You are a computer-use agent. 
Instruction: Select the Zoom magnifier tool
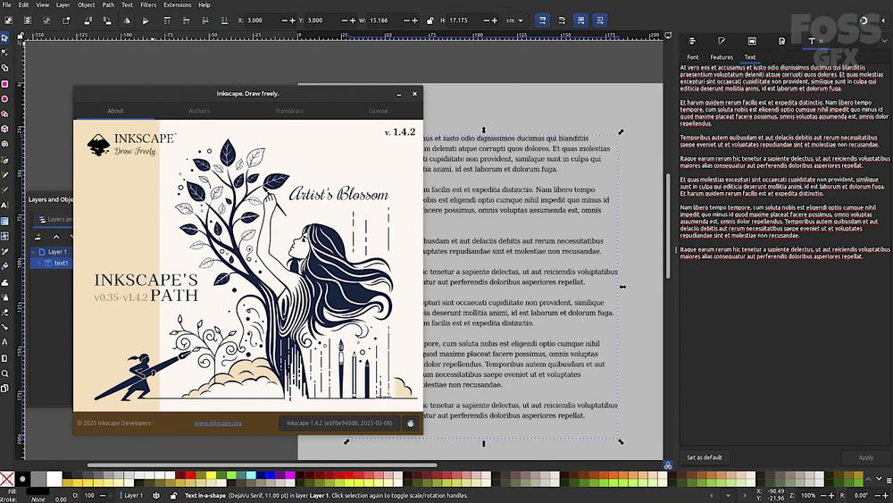click(5, 373)
